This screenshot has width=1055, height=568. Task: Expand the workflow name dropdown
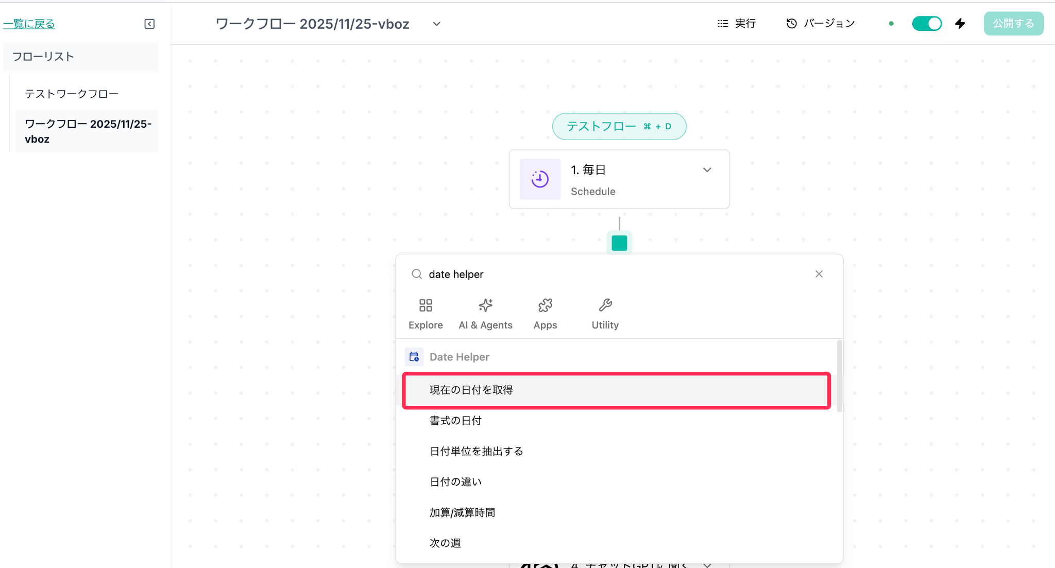point(436,24)
